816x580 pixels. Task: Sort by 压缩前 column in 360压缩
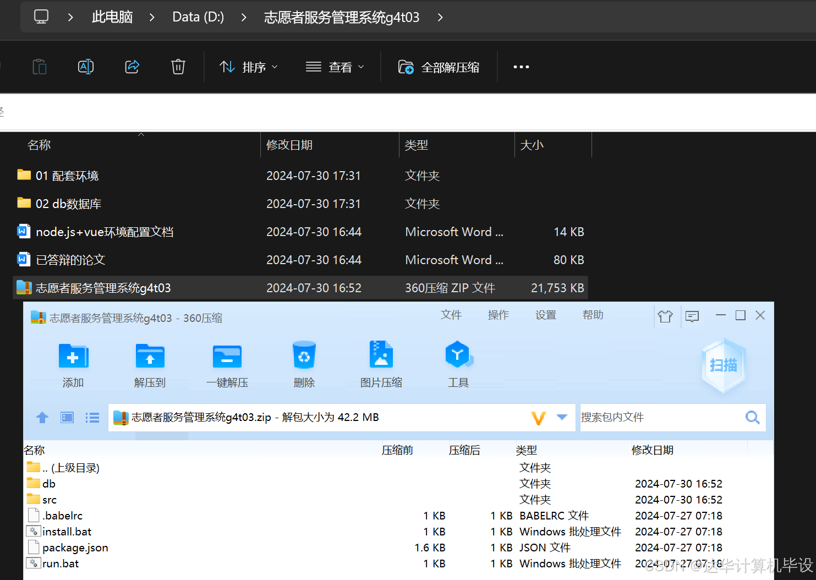click(397, 450)
